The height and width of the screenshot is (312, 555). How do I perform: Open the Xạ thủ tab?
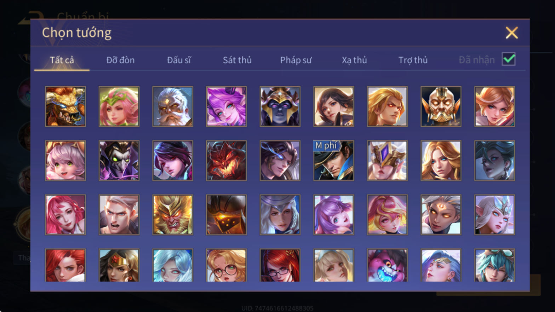click(354, 60)
